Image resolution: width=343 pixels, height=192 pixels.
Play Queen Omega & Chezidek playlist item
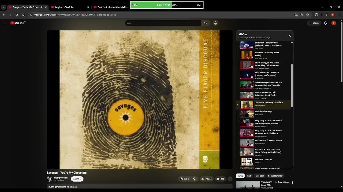[x=264, y=85]
